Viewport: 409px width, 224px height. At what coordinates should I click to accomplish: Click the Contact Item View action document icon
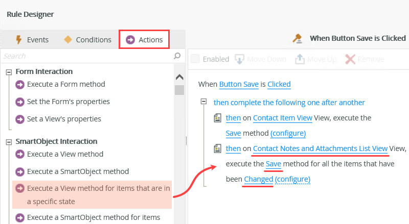(x=217, y=118)
